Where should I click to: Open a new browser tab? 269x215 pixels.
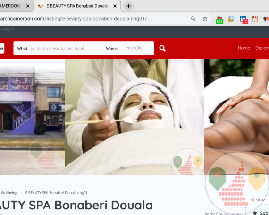[x=128, y=6]
